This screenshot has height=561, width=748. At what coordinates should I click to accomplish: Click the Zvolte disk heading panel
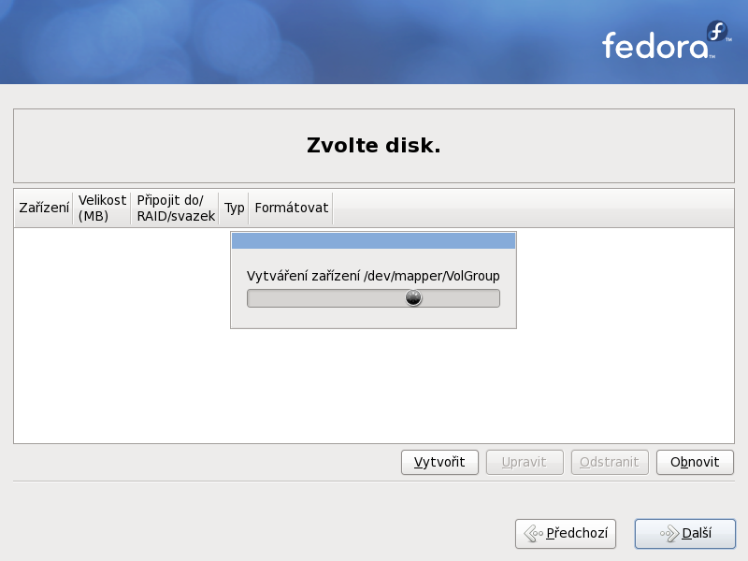[x=374, y=146]
